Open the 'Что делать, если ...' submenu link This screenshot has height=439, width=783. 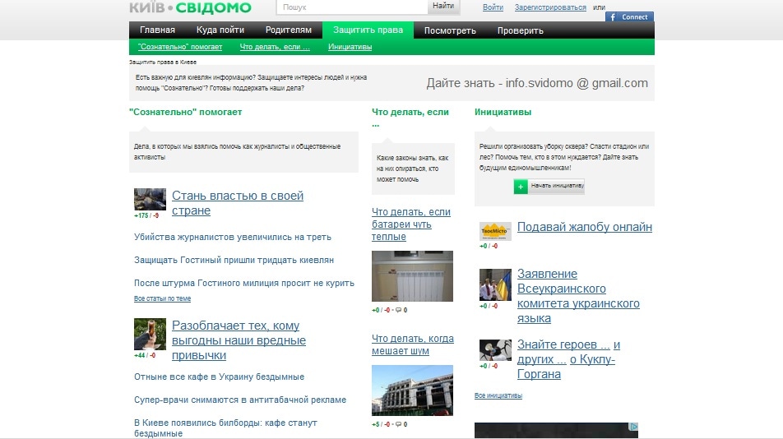coord(275,47)
